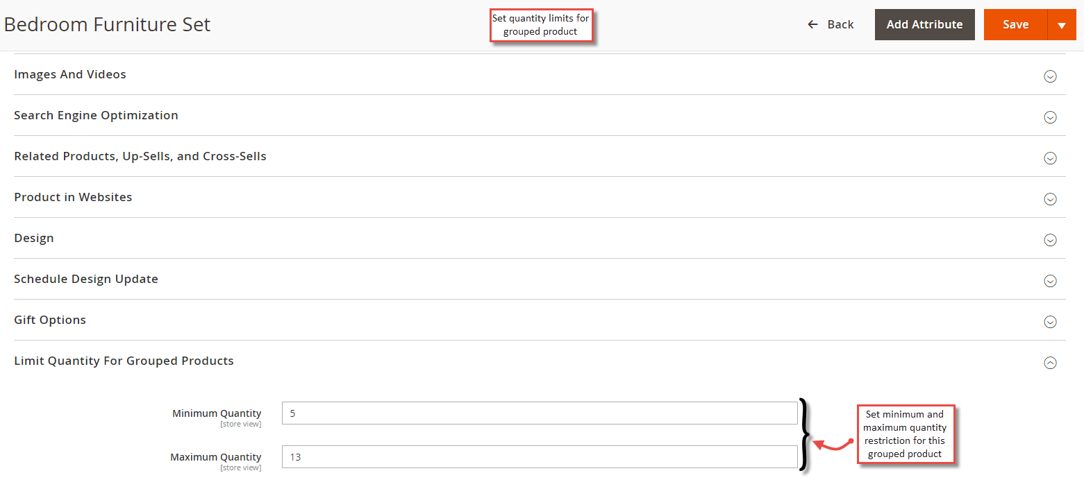This screenshot has height=489, width=1084.
Task: Expand the Design section chevron
Action: pyautogui.click(x=1049, y=240)
